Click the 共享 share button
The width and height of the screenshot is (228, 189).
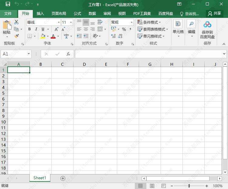(214, 14)
